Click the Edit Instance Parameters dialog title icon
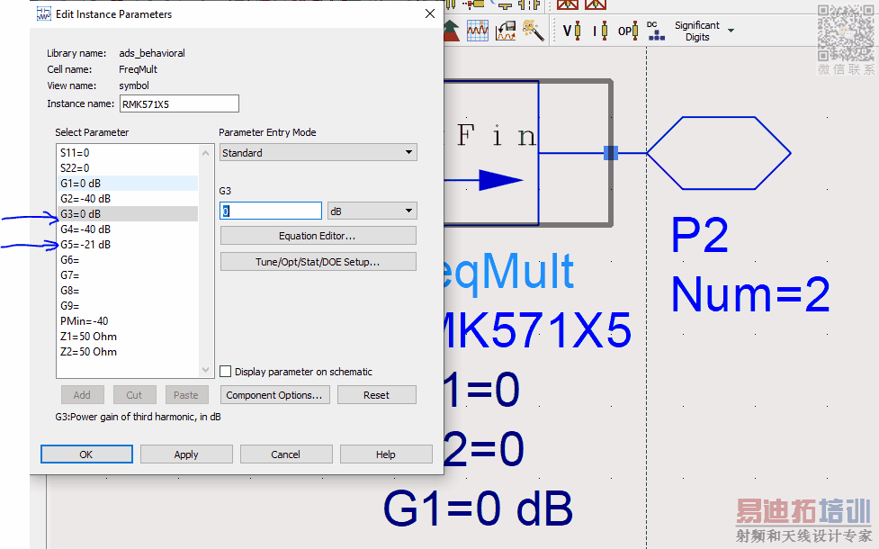This screenshot has height=549, width=879. point(43,14)
